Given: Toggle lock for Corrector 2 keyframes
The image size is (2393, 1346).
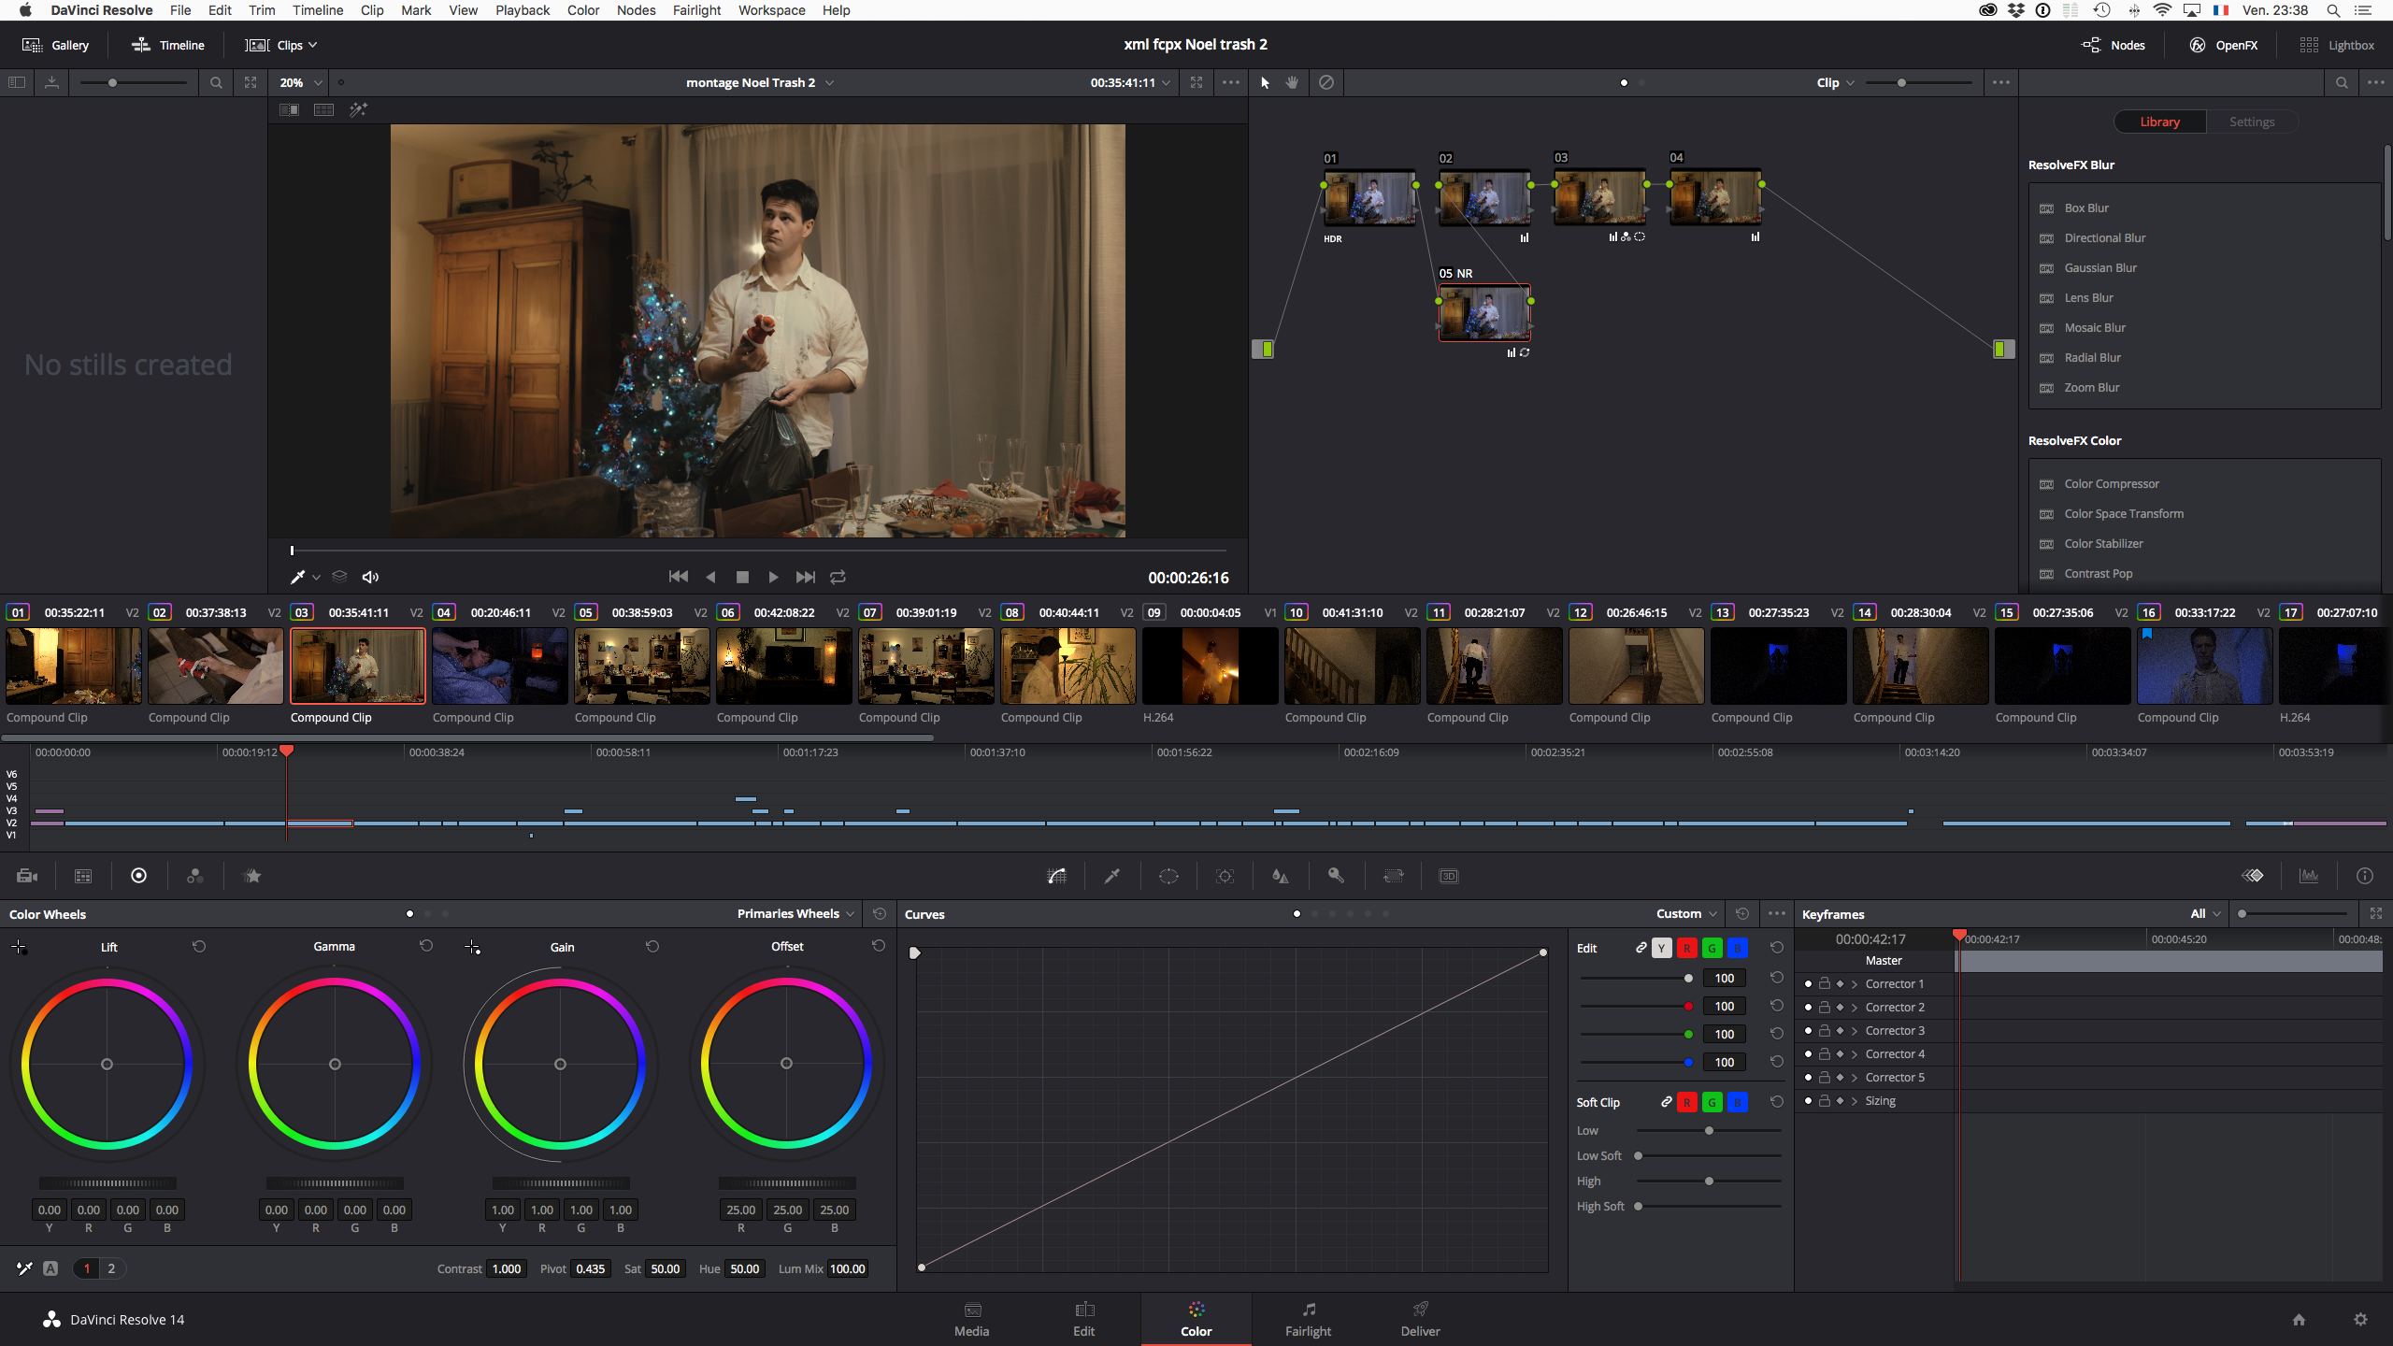Looking at the screenshot, I should point(1824,1007).
